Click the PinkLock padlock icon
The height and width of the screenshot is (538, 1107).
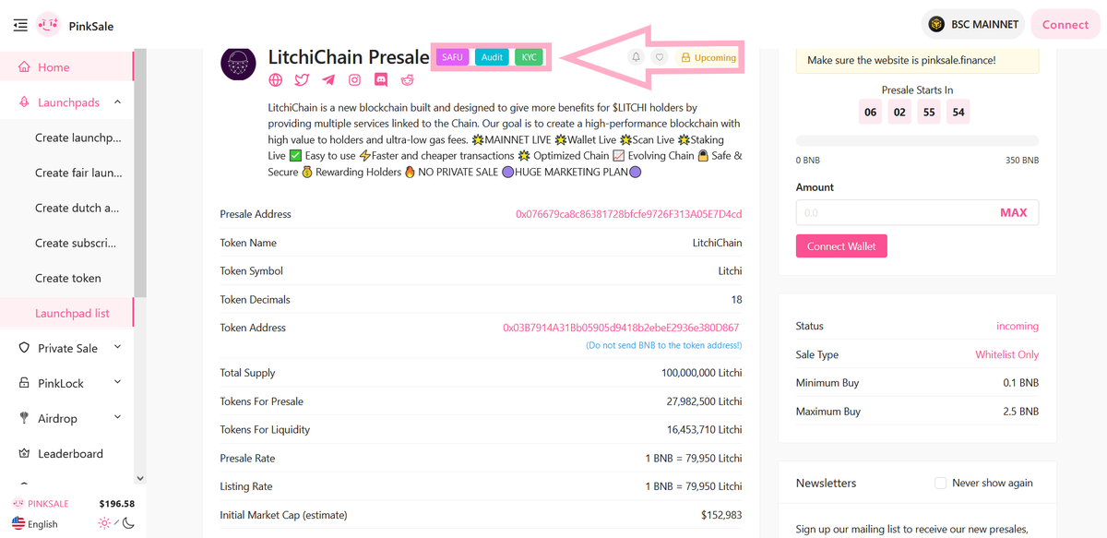[25, 383]
